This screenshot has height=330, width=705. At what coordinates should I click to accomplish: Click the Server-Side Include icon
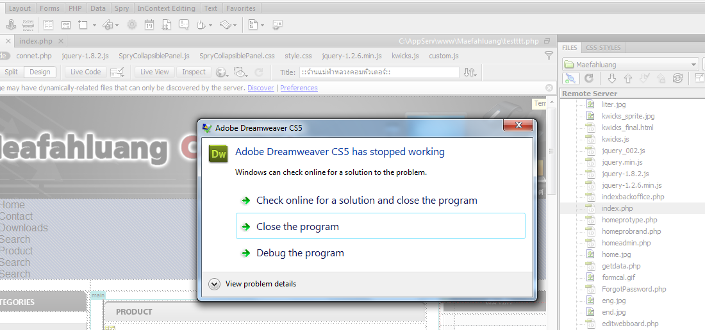[x=167, y=25]
